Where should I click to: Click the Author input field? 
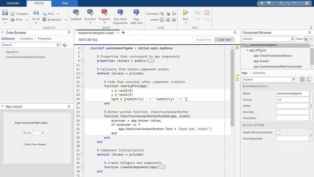coord(292,106)
